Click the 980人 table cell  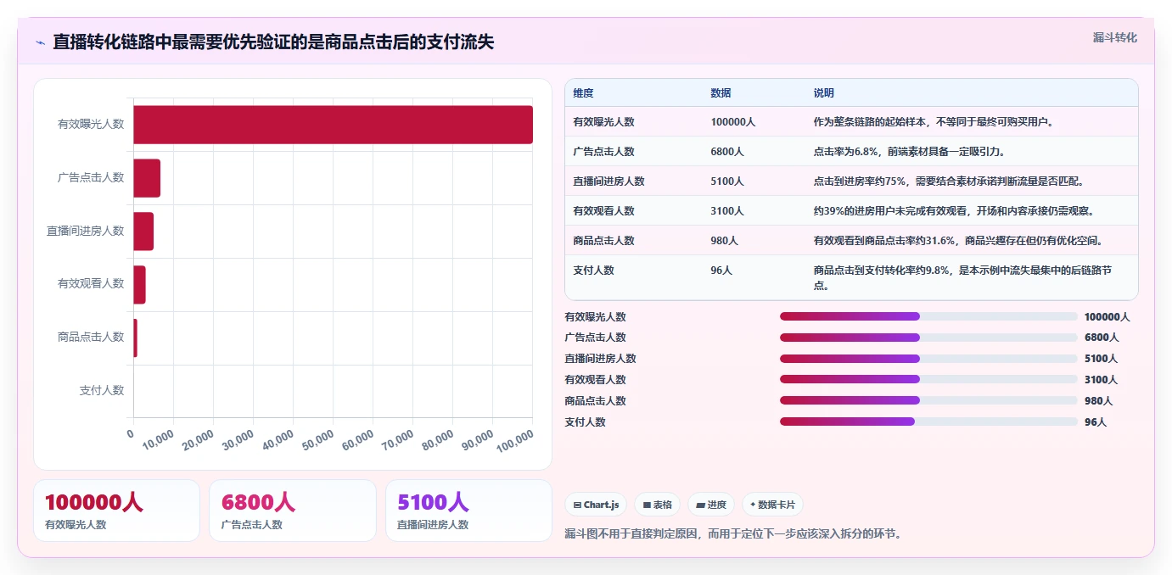click(724, 241)
